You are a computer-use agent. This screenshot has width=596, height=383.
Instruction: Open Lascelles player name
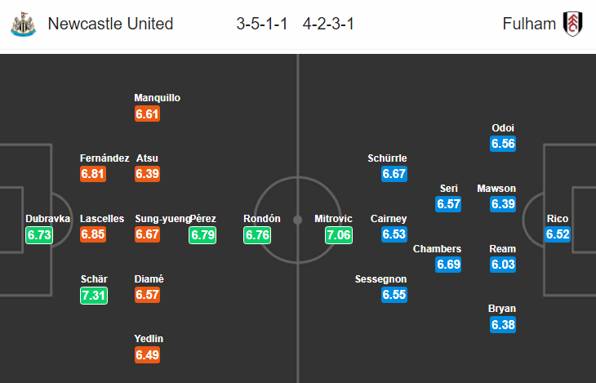pos(102,219)
